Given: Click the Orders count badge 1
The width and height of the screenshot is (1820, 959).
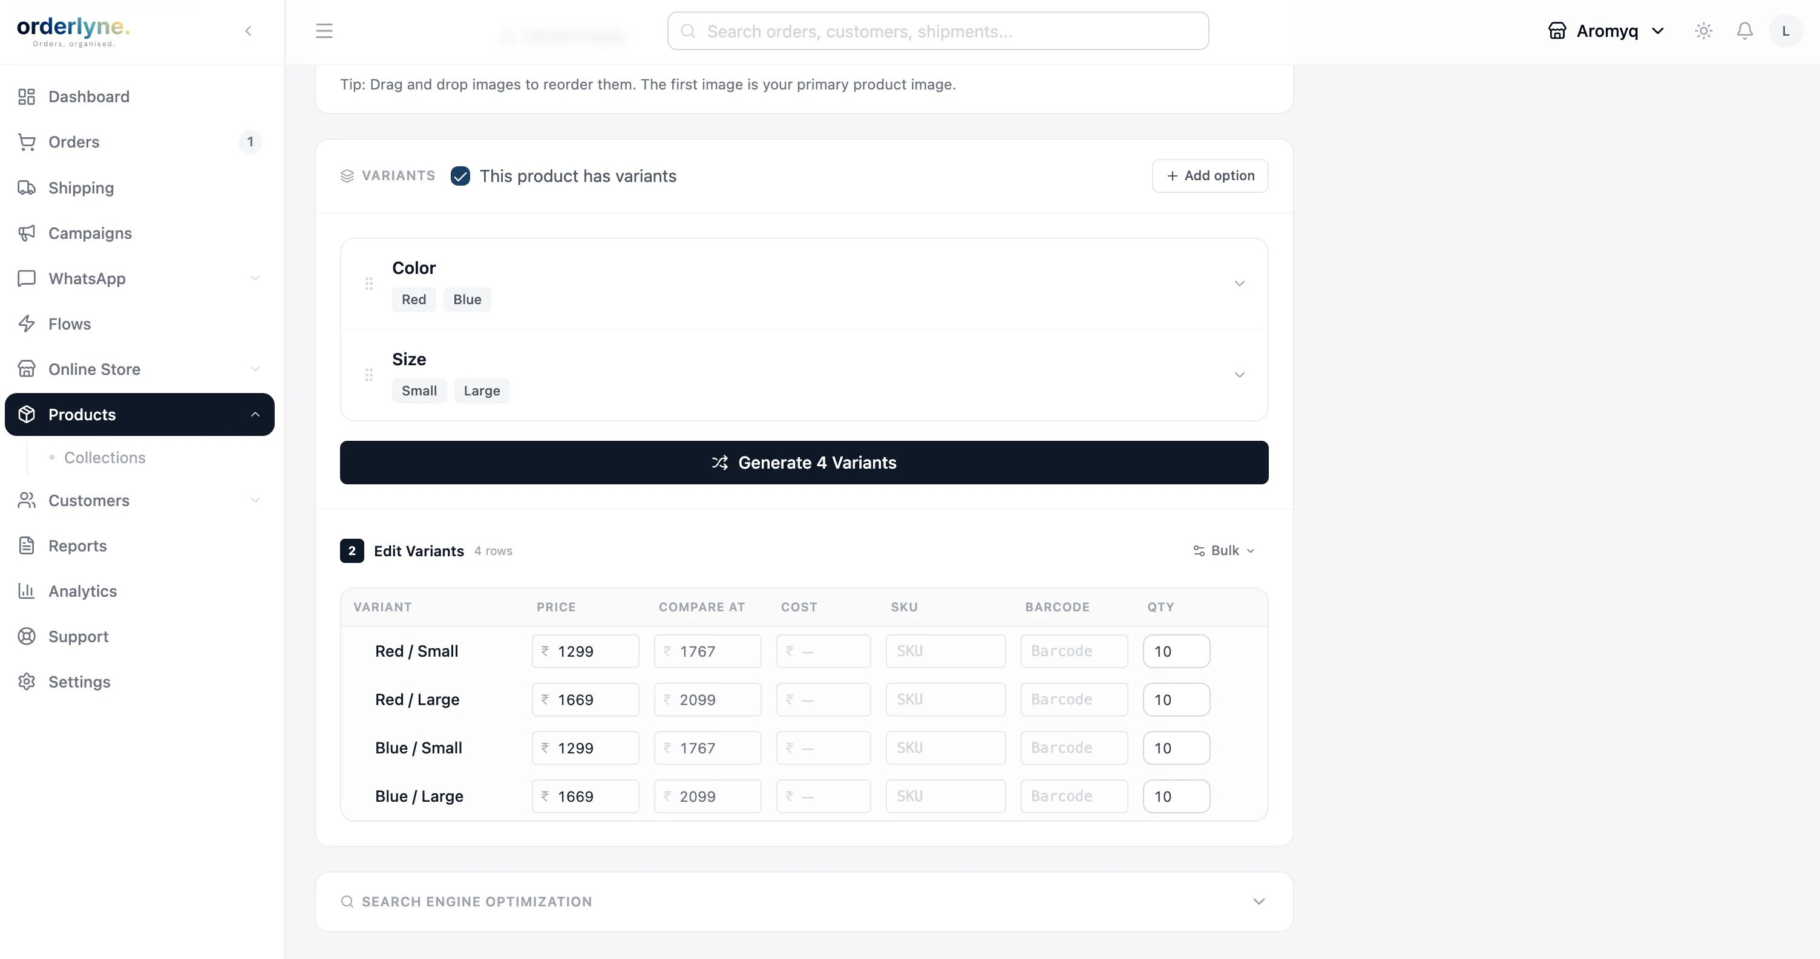Looking at the screenshot, I should click(250, 142).
